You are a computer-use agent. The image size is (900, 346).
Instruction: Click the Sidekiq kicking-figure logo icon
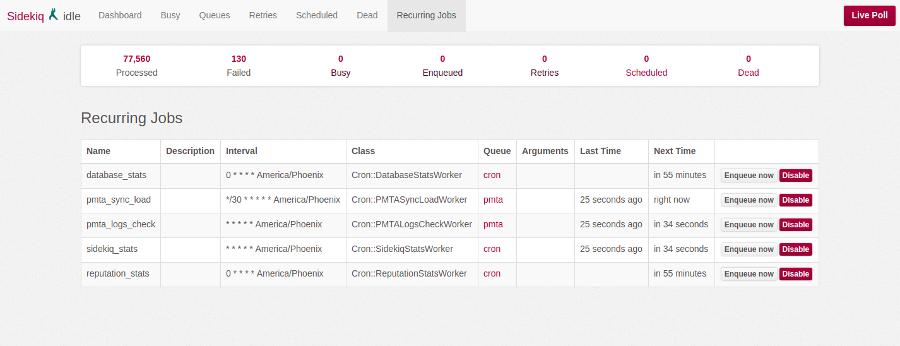[x=54, y=15]
